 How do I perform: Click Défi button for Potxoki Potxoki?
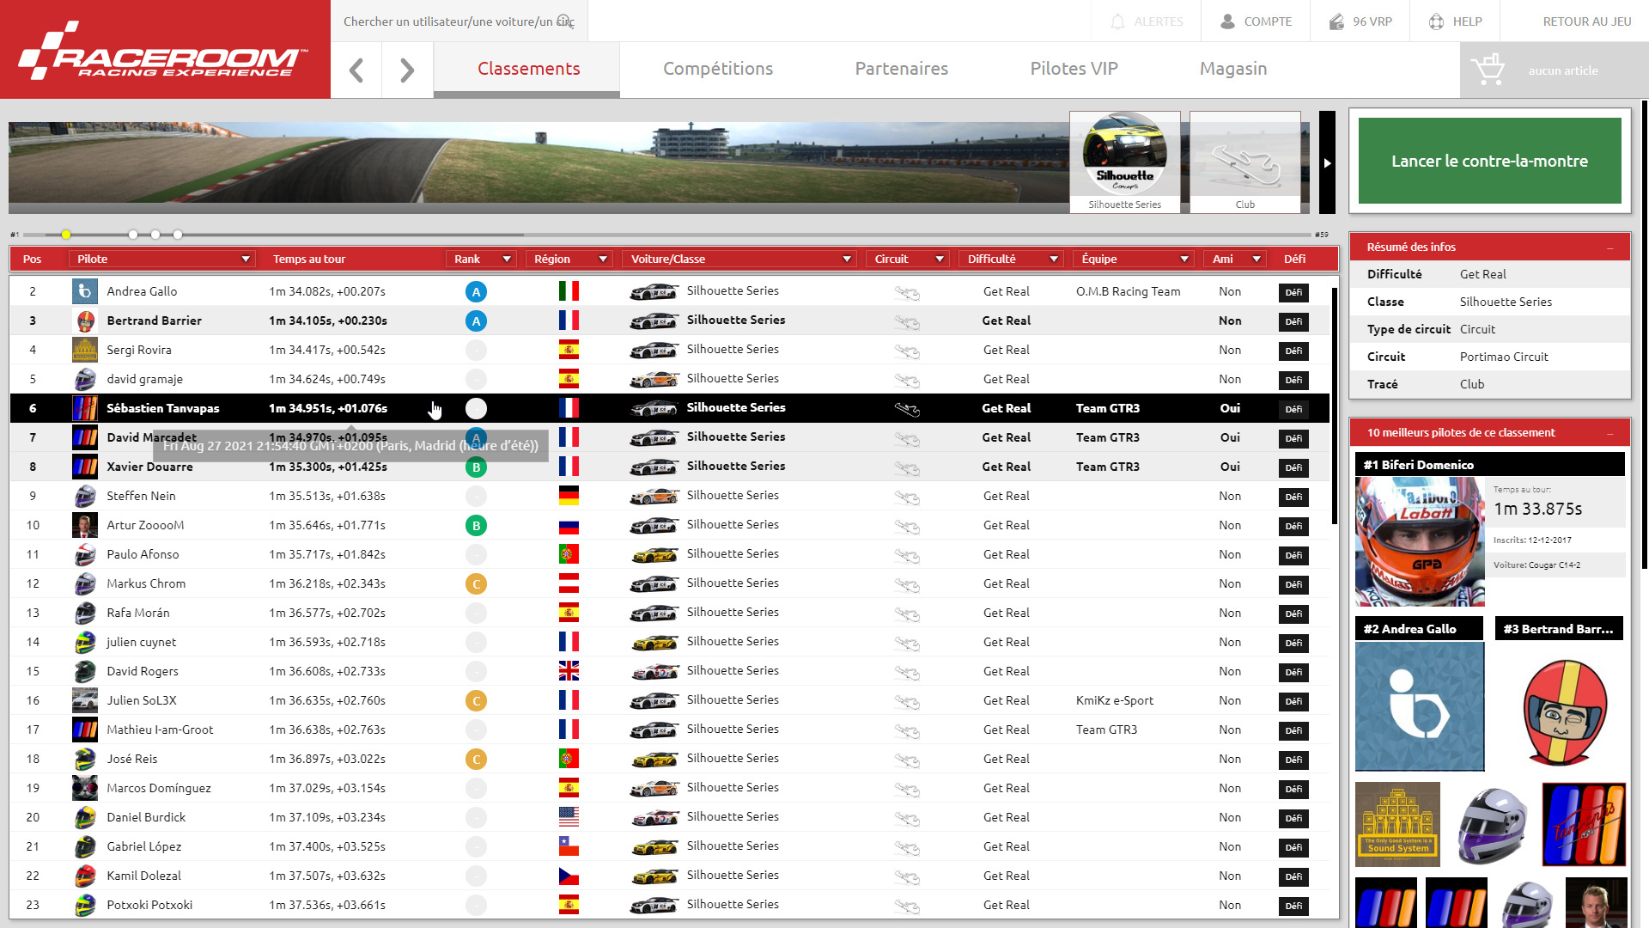point(1293,907)
